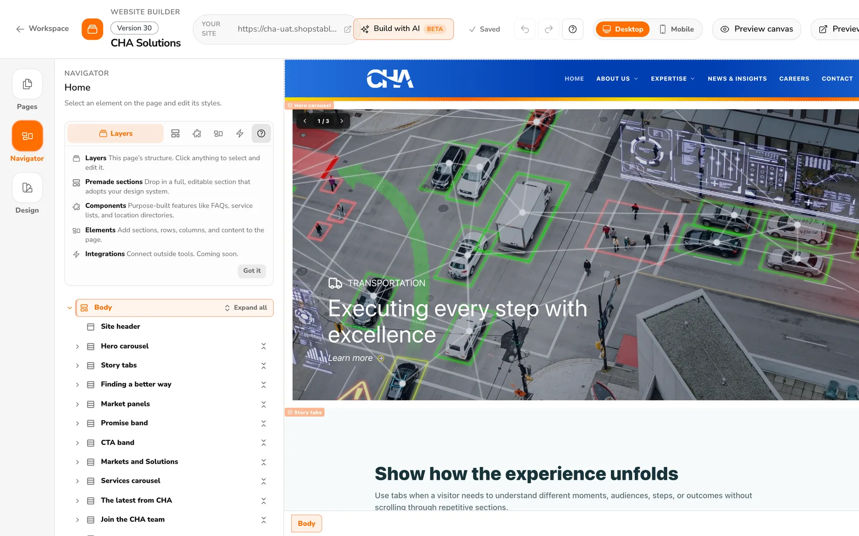Click reorder handle for The latest from CHA
This screenshot has width=859, height=536.
point(263,500)
